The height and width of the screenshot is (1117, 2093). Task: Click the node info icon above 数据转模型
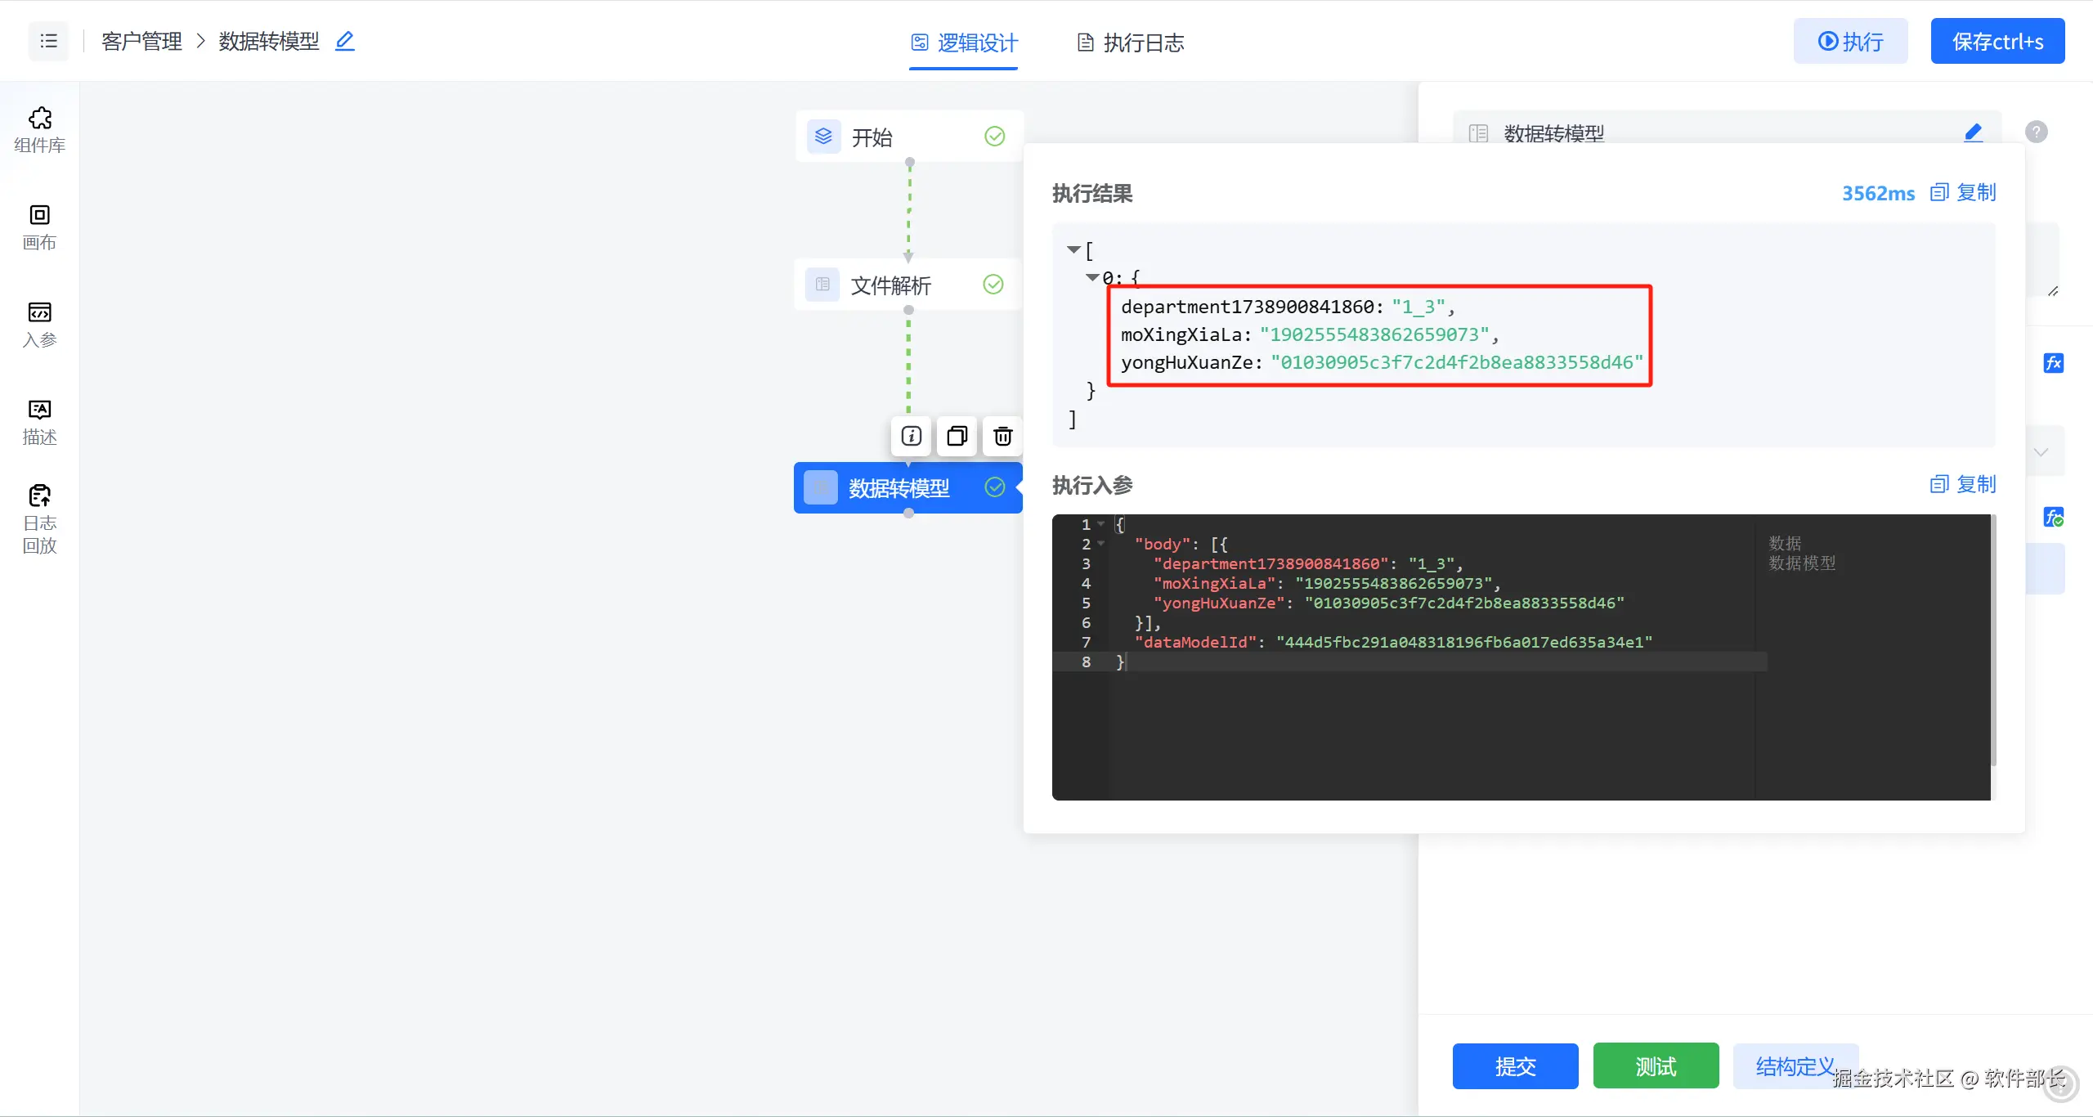(911, 436)
